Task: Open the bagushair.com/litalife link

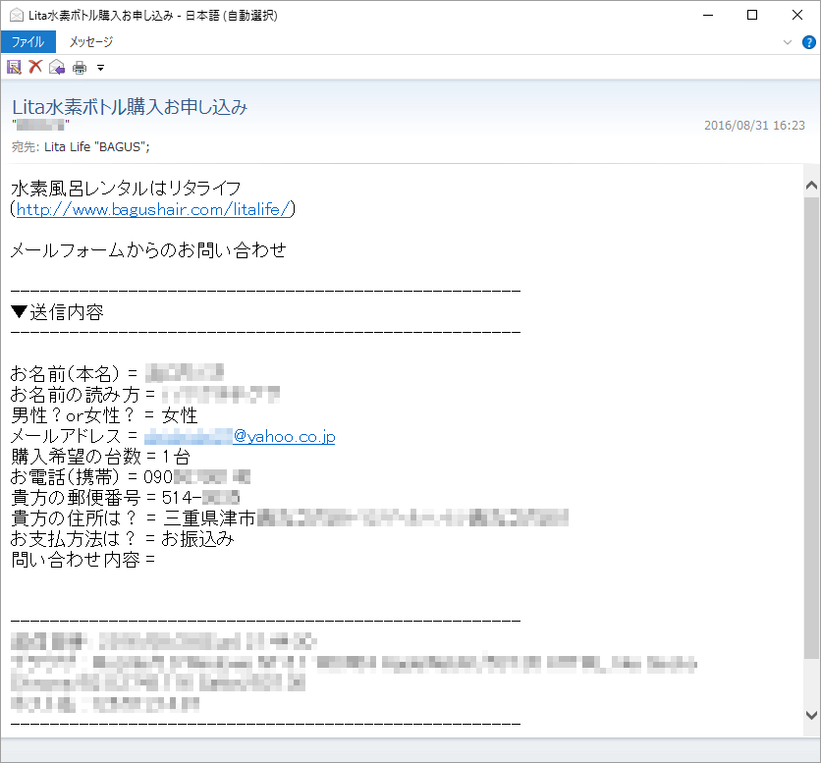Action: click(x=153, y=209)
